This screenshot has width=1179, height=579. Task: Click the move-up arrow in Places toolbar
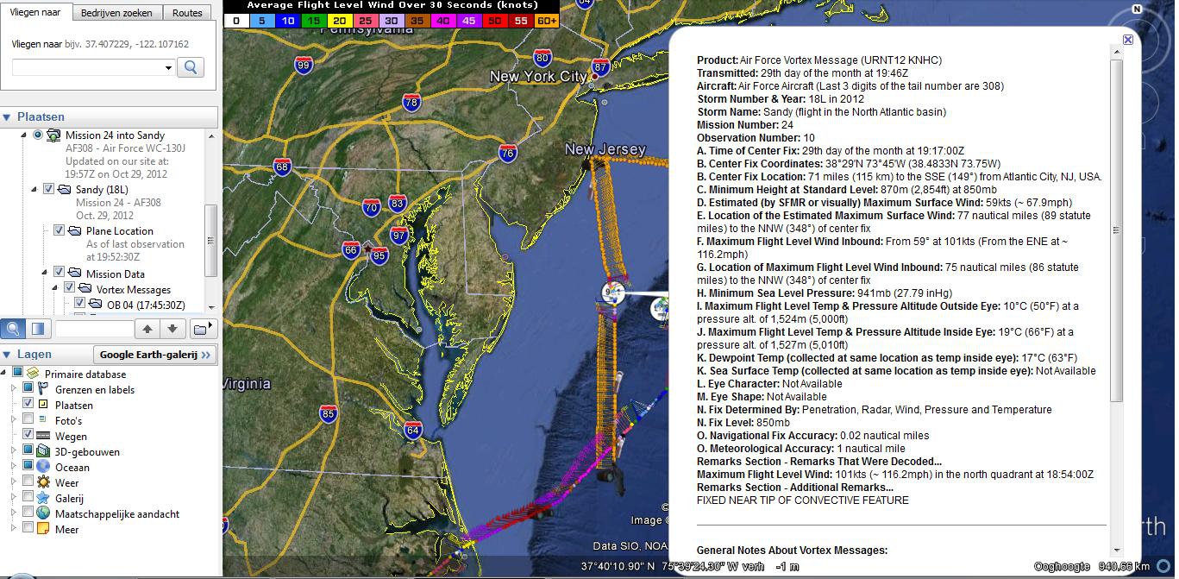click(x=147, y=329)
